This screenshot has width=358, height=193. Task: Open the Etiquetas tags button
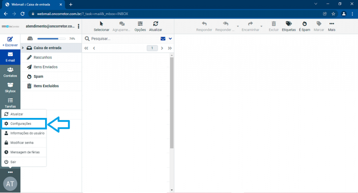288,26
